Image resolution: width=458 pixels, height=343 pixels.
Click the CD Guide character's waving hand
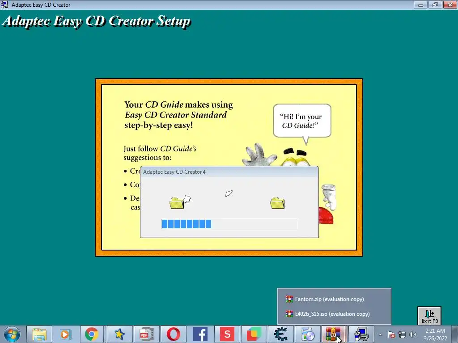click(x=259, y=155)
